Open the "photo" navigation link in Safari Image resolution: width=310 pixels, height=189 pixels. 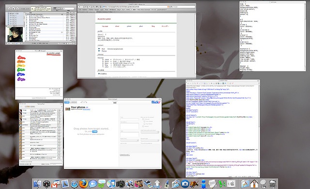click(129, 26)
